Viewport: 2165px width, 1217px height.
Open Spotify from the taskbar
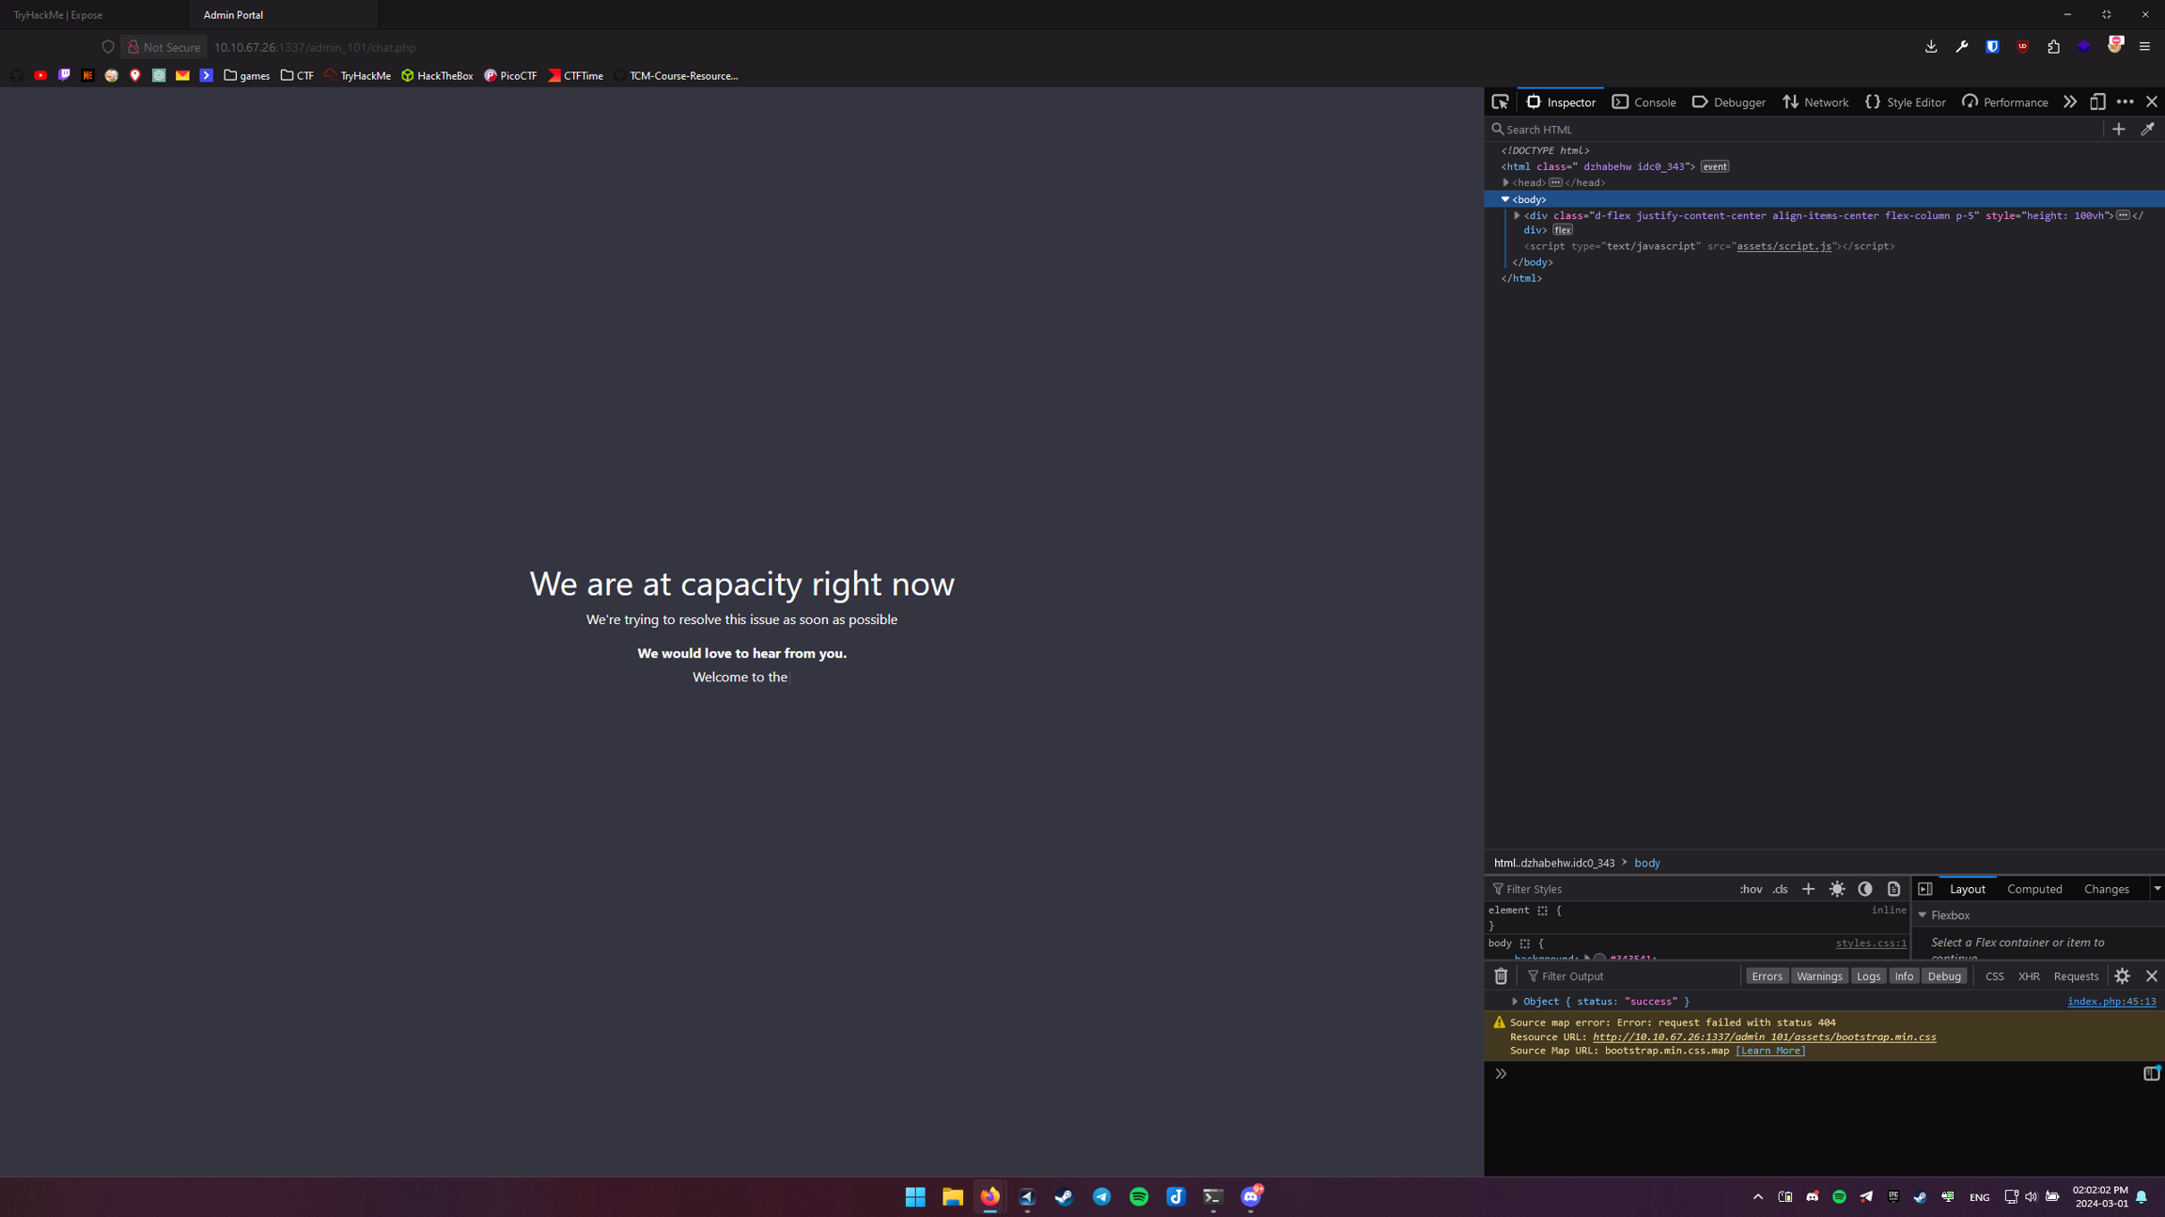1139,1196
